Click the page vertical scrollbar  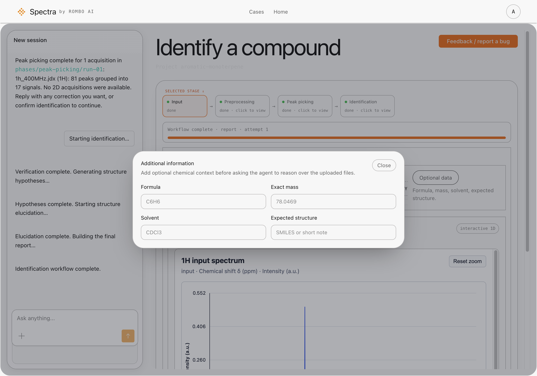click(x=527, y=141)
